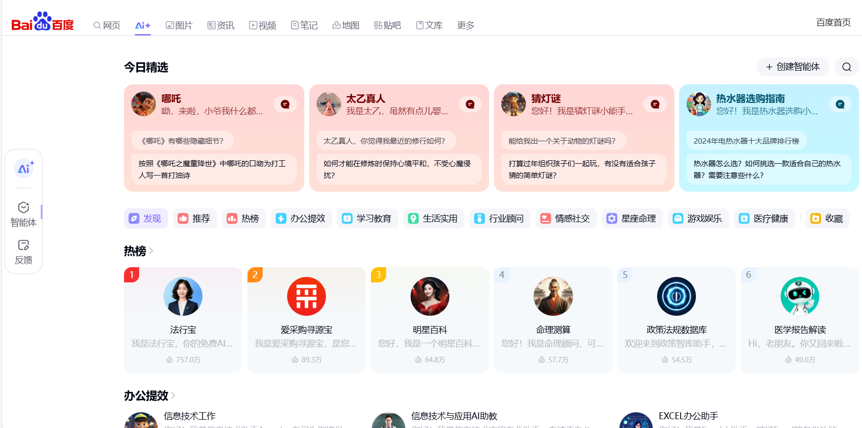Screen dimensions: 862x428
Task: Select the 学习教育 category
Action: tap(368, 218)
